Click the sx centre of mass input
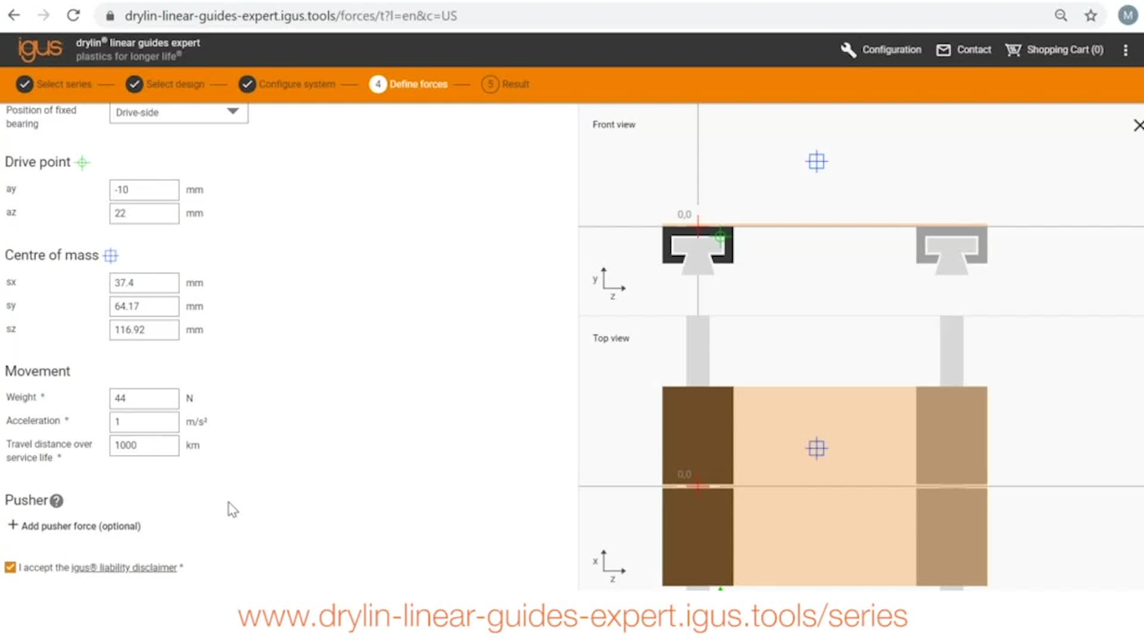Image resolution: width=1144 pixels, height=644 pixels. click(144, 283)
